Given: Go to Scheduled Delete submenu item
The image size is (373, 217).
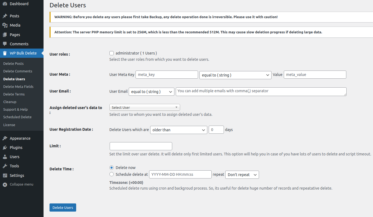Looking at the screenshot, I should (17, 117).
